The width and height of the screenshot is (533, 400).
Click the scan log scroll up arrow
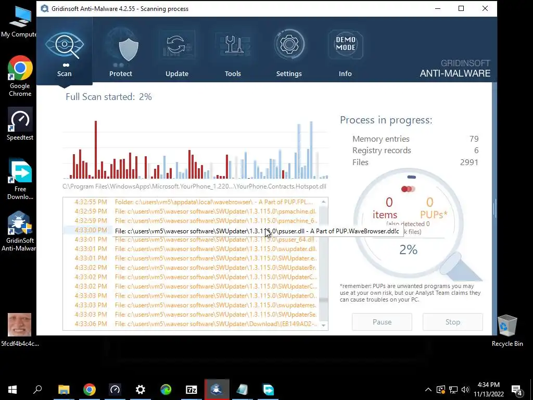[324, 202]
